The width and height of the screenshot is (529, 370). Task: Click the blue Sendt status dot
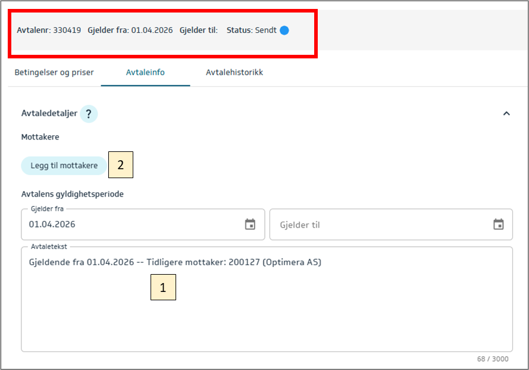point(284,30)
